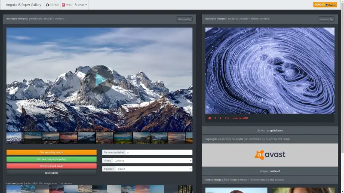Open the GITHUB link in navbar
The width and height of the screenshot is (344, 193).
(x=52, y=5)
